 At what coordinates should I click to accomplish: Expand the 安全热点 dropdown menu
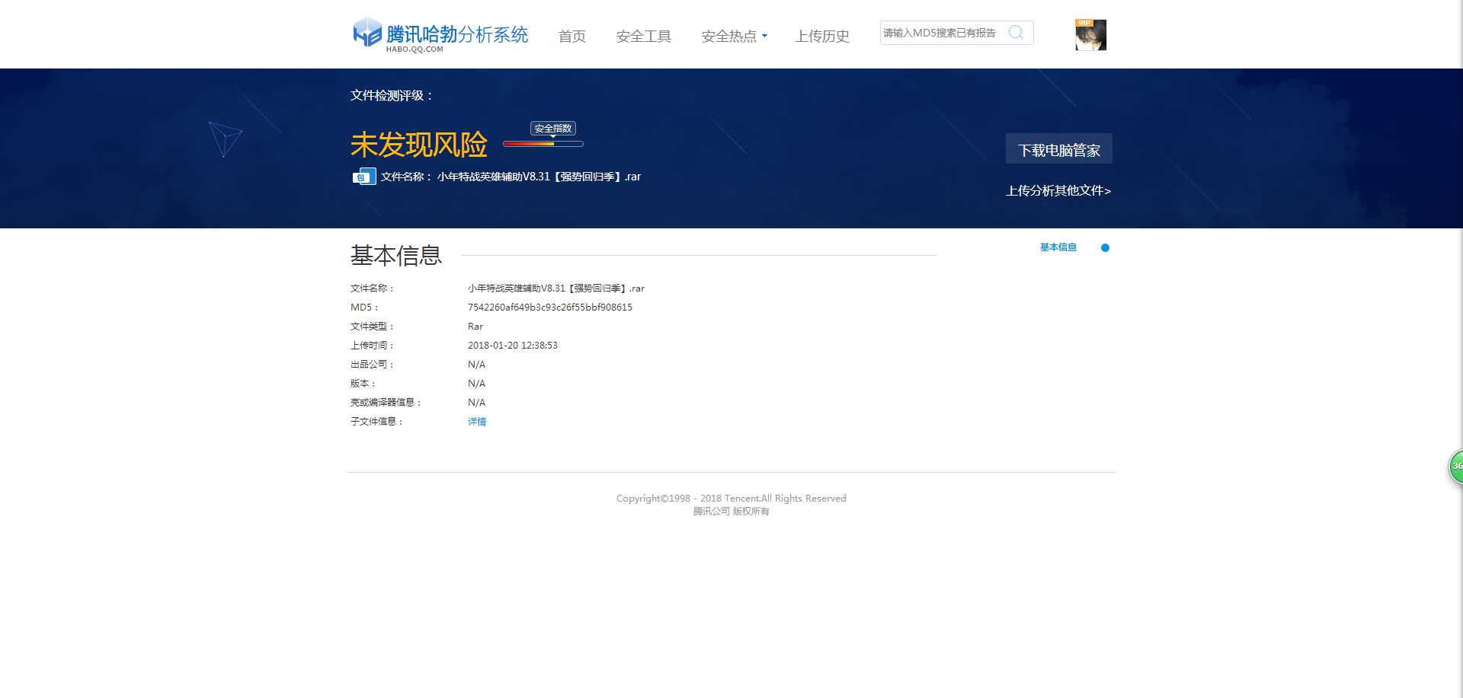735,36
